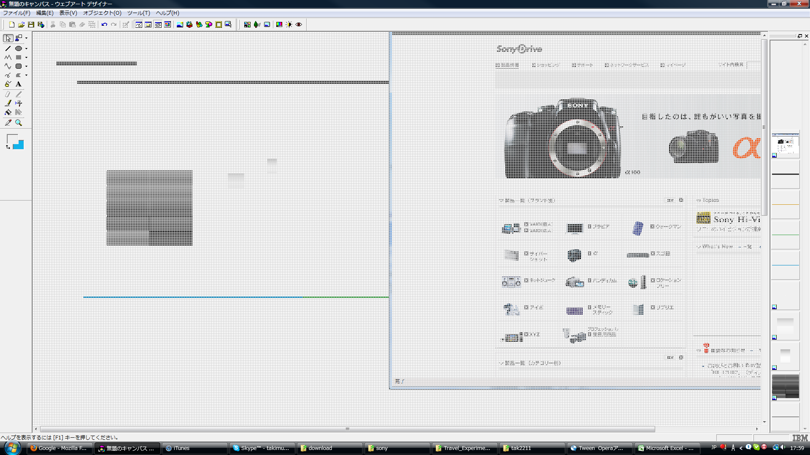Select the rounded rectangle tool
Image resolution: width=810 pixels, height=455 pixels.
(18, 66)
